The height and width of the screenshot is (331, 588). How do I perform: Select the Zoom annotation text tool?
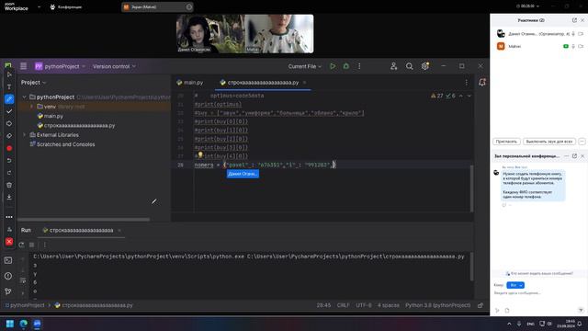coord(9,86)
